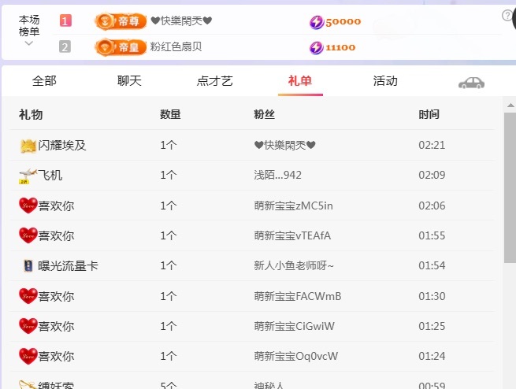Click the 01:54 time entry
Viewport: 516px width, 389px height.
point(432,265)
